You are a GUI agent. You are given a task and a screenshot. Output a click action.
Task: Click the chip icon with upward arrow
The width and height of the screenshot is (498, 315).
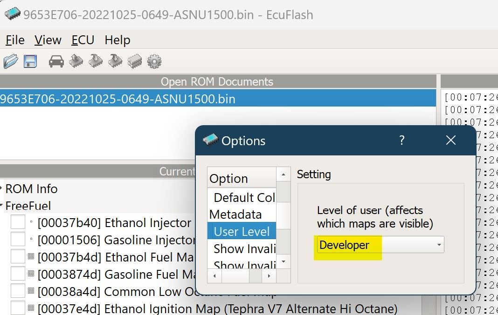coord(76,61)
